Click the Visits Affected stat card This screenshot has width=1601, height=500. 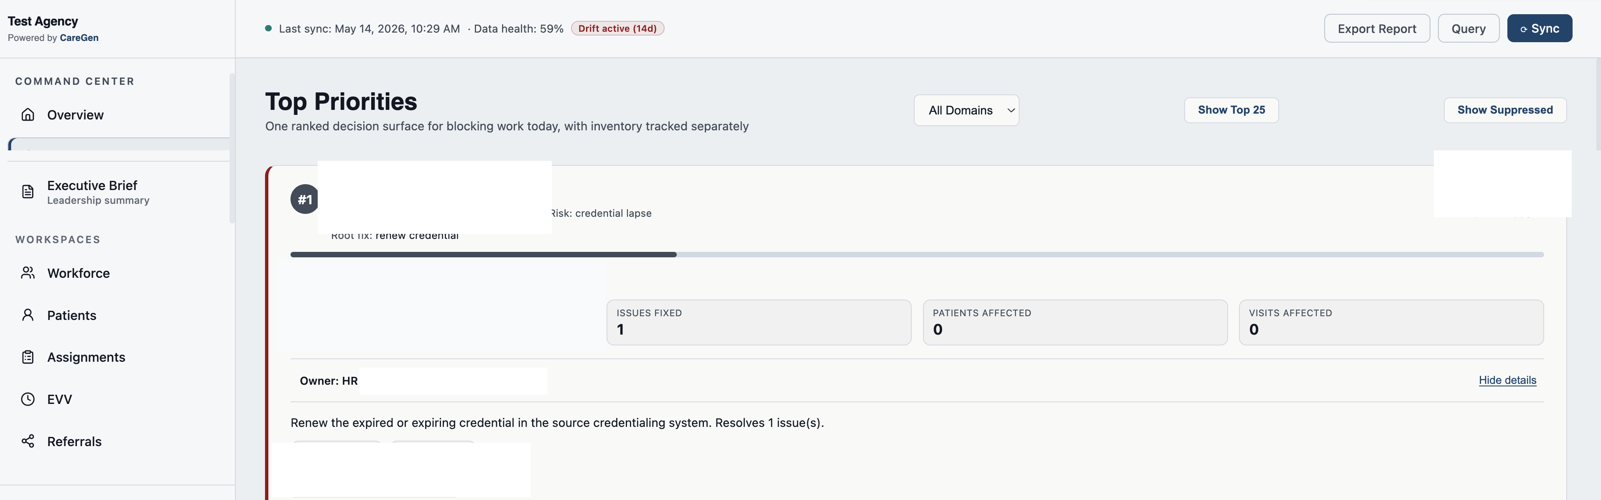tap(1391, 322)
